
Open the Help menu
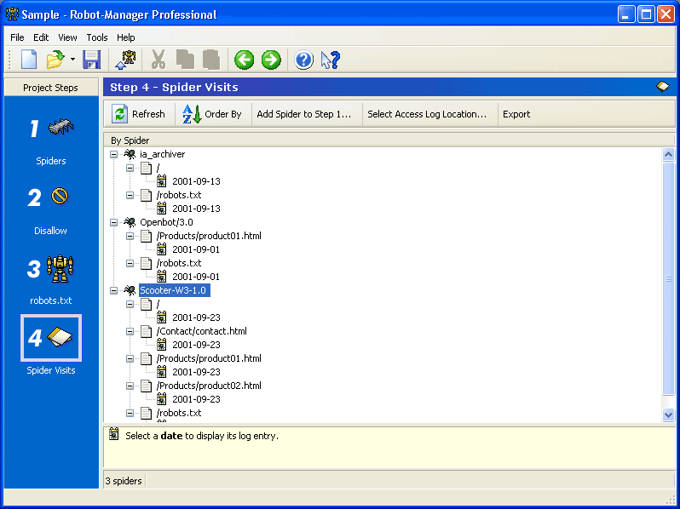point(126,37)
